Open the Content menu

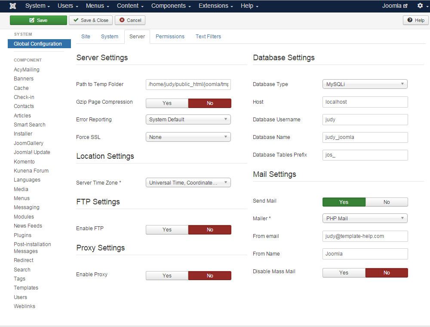130,6
